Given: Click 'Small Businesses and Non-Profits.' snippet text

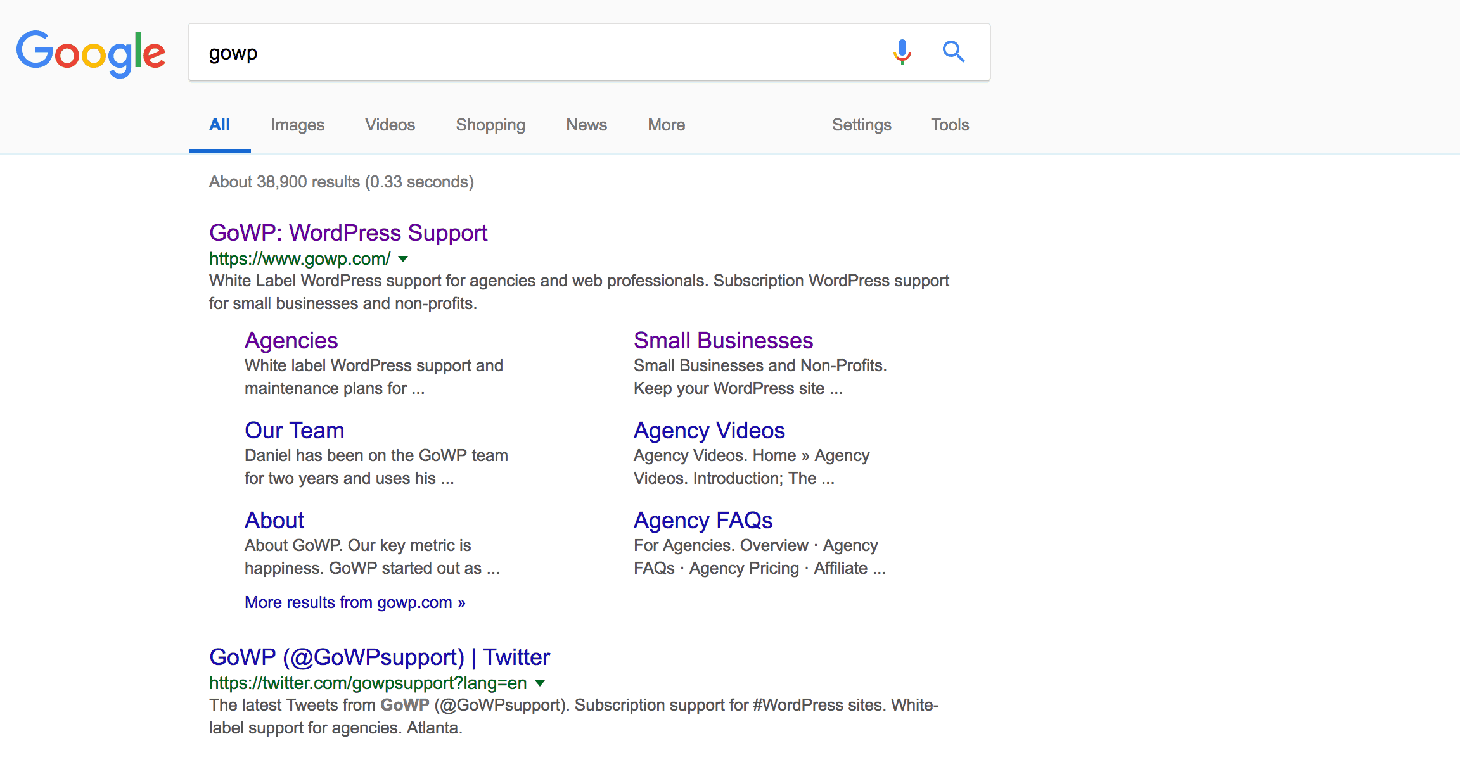Looking at the screenshot, I should coord(760,365).
